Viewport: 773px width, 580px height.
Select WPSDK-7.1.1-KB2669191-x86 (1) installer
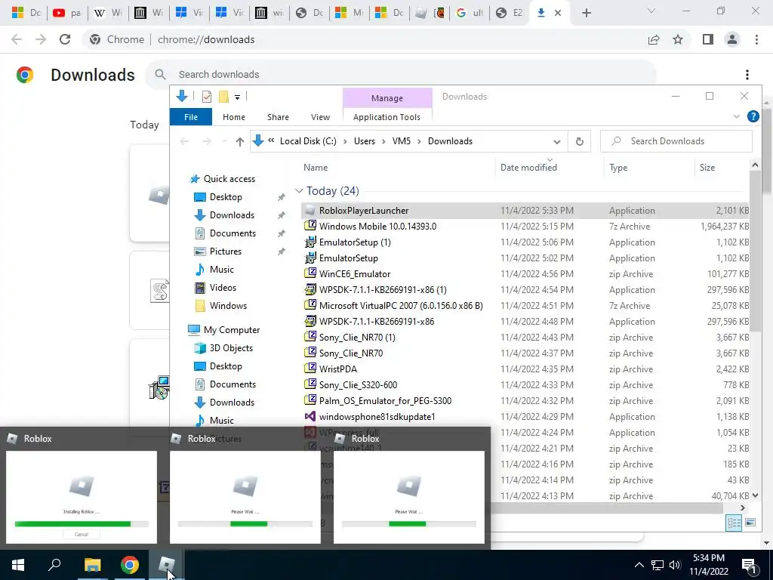[525, 289]
